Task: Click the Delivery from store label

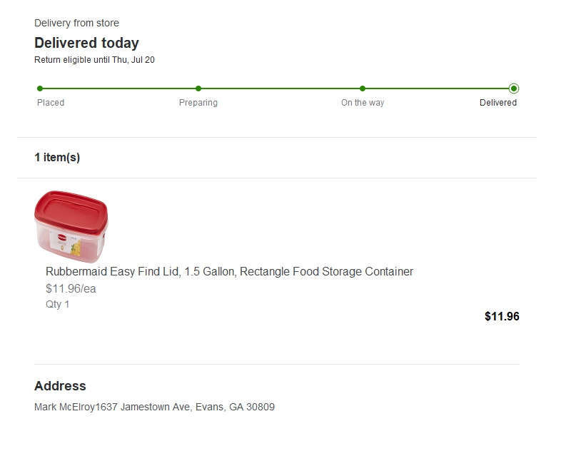Action: (x=76, y=24)
